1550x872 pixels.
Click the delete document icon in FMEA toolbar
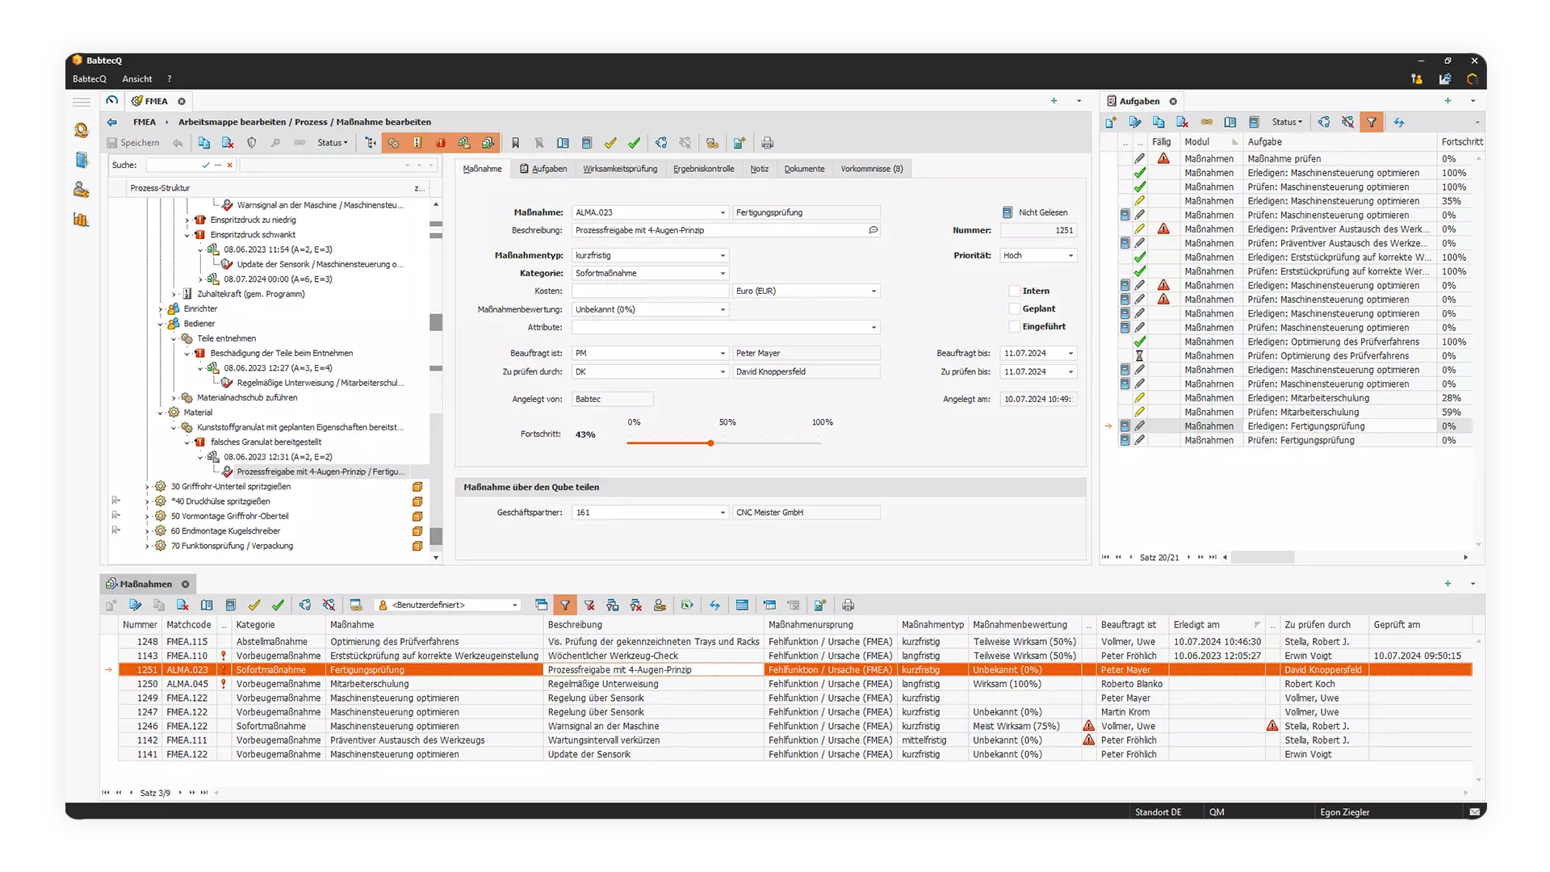click(228, 143)
